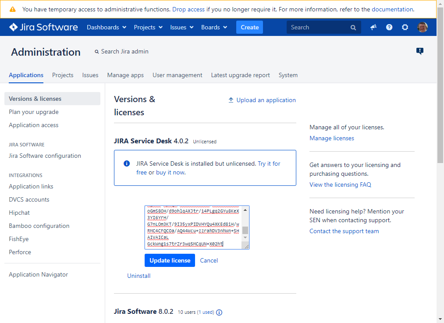
Task: Open the feedback megaphone icon
Action: [x=373, y=27]
